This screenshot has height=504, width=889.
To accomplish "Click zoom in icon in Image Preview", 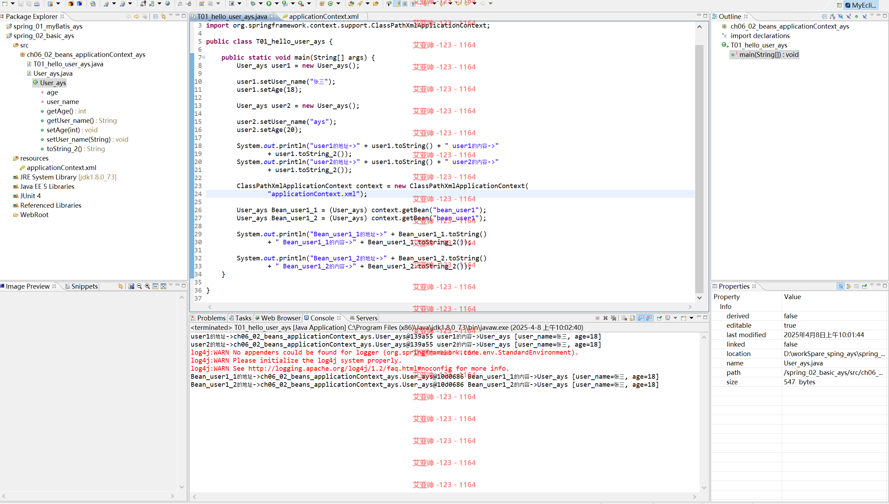I will 147,286.
